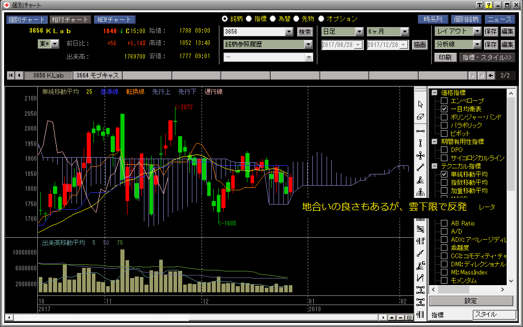This screenshot has width=523, height=327.
Task: Collapse the 価格指標 tree group
Action: [434, 93]
